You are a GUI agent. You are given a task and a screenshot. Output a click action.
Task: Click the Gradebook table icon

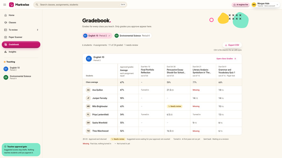click(6, 45)
